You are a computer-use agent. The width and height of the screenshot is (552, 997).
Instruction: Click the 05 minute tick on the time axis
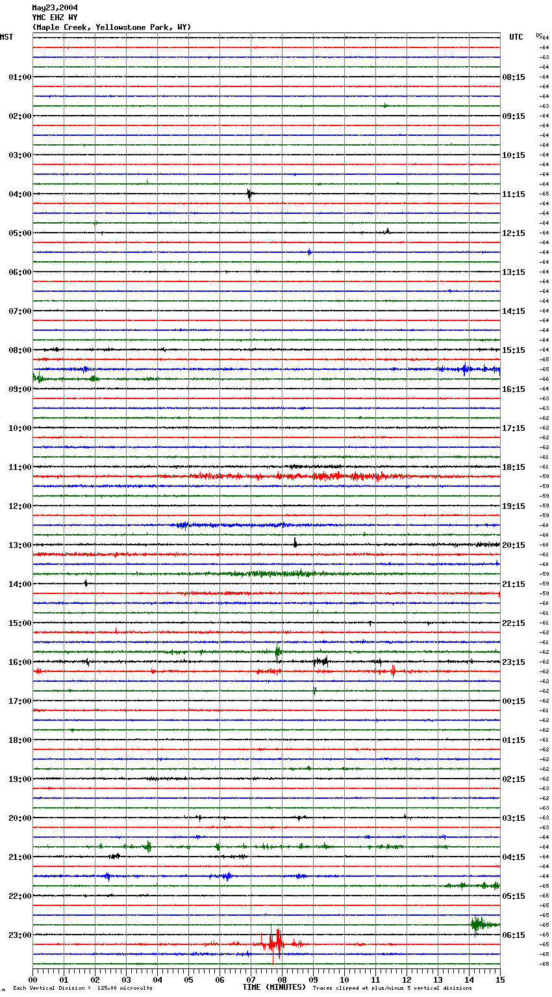pos(188,979)
